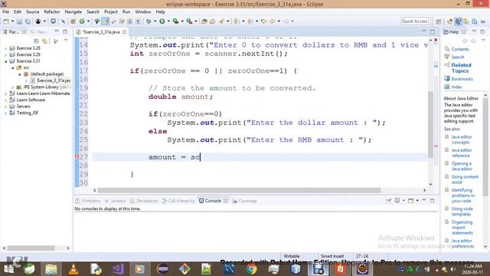
Task: Start debugging with the Debug bug icon
Action: click(149, 21)
